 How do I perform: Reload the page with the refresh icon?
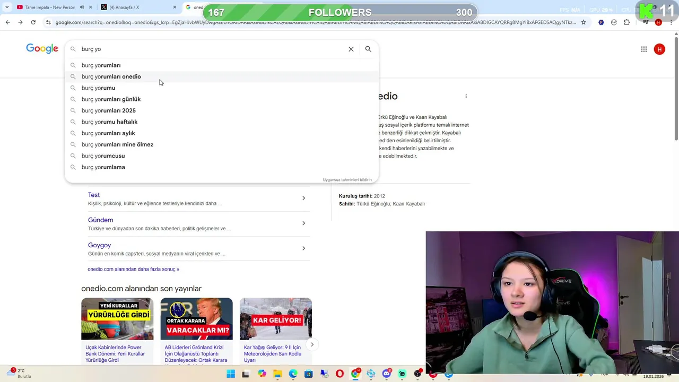pyautogui.click(x=33, y=22)
